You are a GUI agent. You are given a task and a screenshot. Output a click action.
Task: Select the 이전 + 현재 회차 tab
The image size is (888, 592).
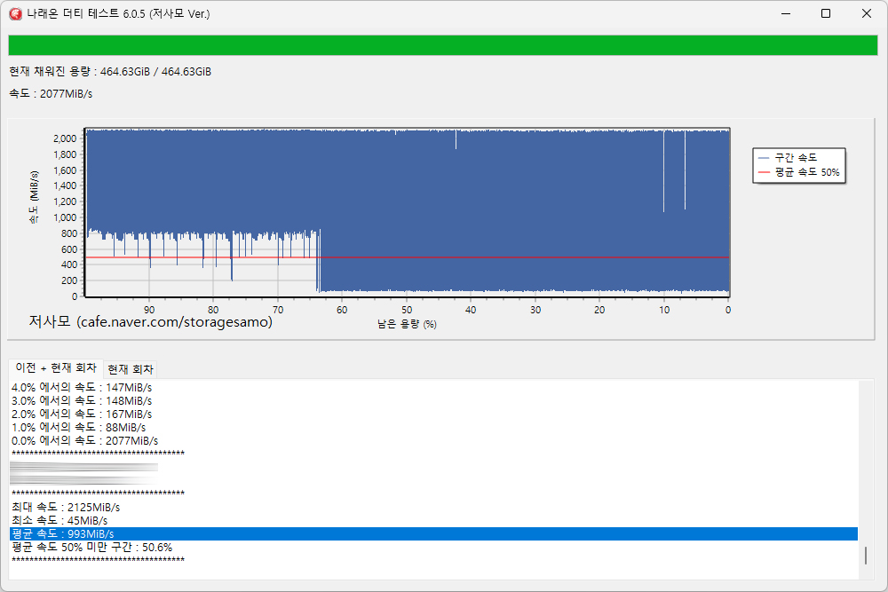point(56,367)
